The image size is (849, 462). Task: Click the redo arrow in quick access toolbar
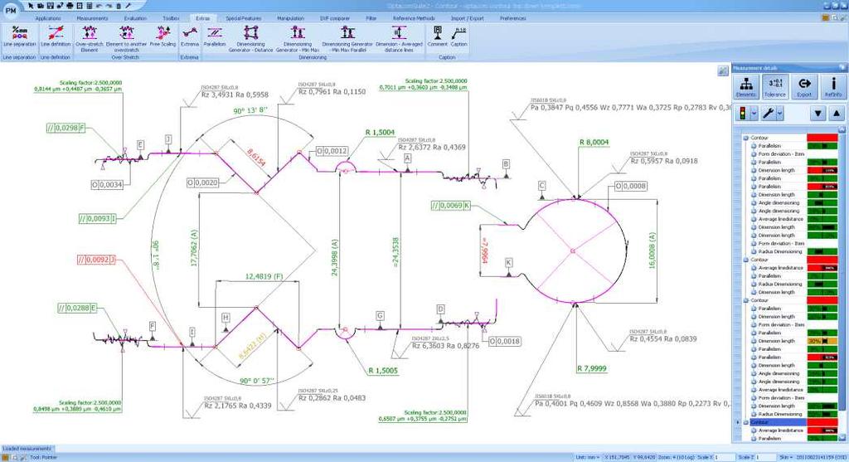click(x=109, y=6)
